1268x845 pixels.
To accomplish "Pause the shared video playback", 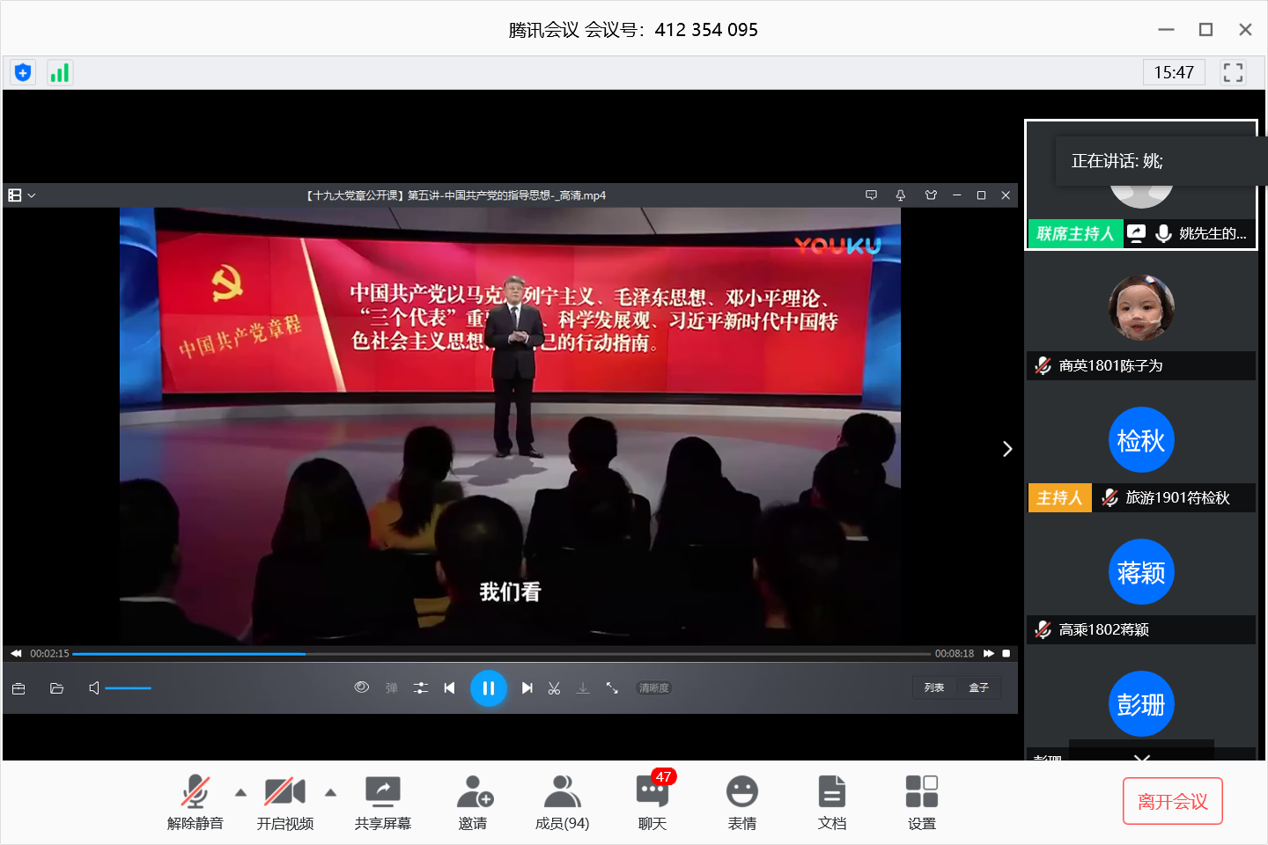I will 489,688.
